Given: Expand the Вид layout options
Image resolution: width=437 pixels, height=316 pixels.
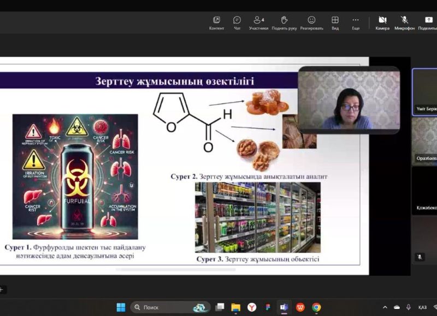Looking at the screenshot, I should point(335,22).
